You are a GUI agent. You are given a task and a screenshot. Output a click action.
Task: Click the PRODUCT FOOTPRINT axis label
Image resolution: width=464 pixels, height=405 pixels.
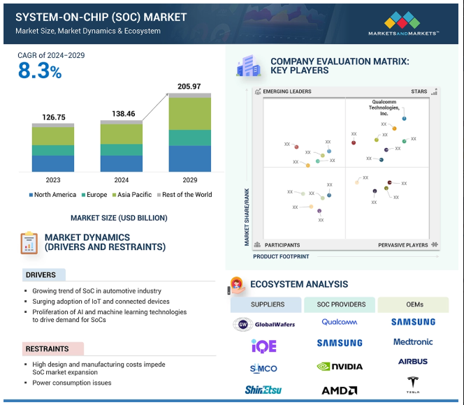tap(281, 256)
